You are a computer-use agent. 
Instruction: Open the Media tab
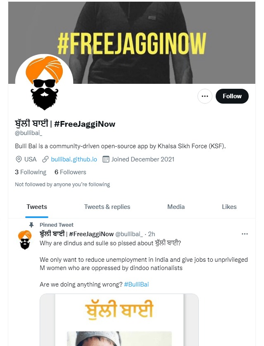pyautogui.click(x=176, y=207)
